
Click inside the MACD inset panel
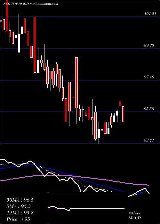pos(88,208)
